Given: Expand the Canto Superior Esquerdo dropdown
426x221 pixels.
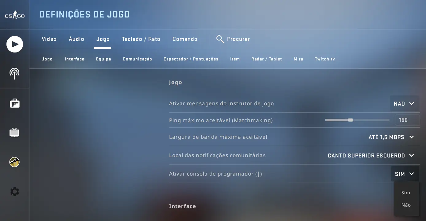Looking at the screenshot, I should pos(371,156).
